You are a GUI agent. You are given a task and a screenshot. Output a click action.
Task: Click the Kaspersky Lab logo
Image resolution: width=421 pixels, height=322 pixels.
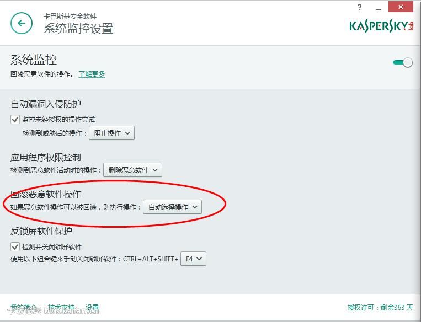pos(381,26)
